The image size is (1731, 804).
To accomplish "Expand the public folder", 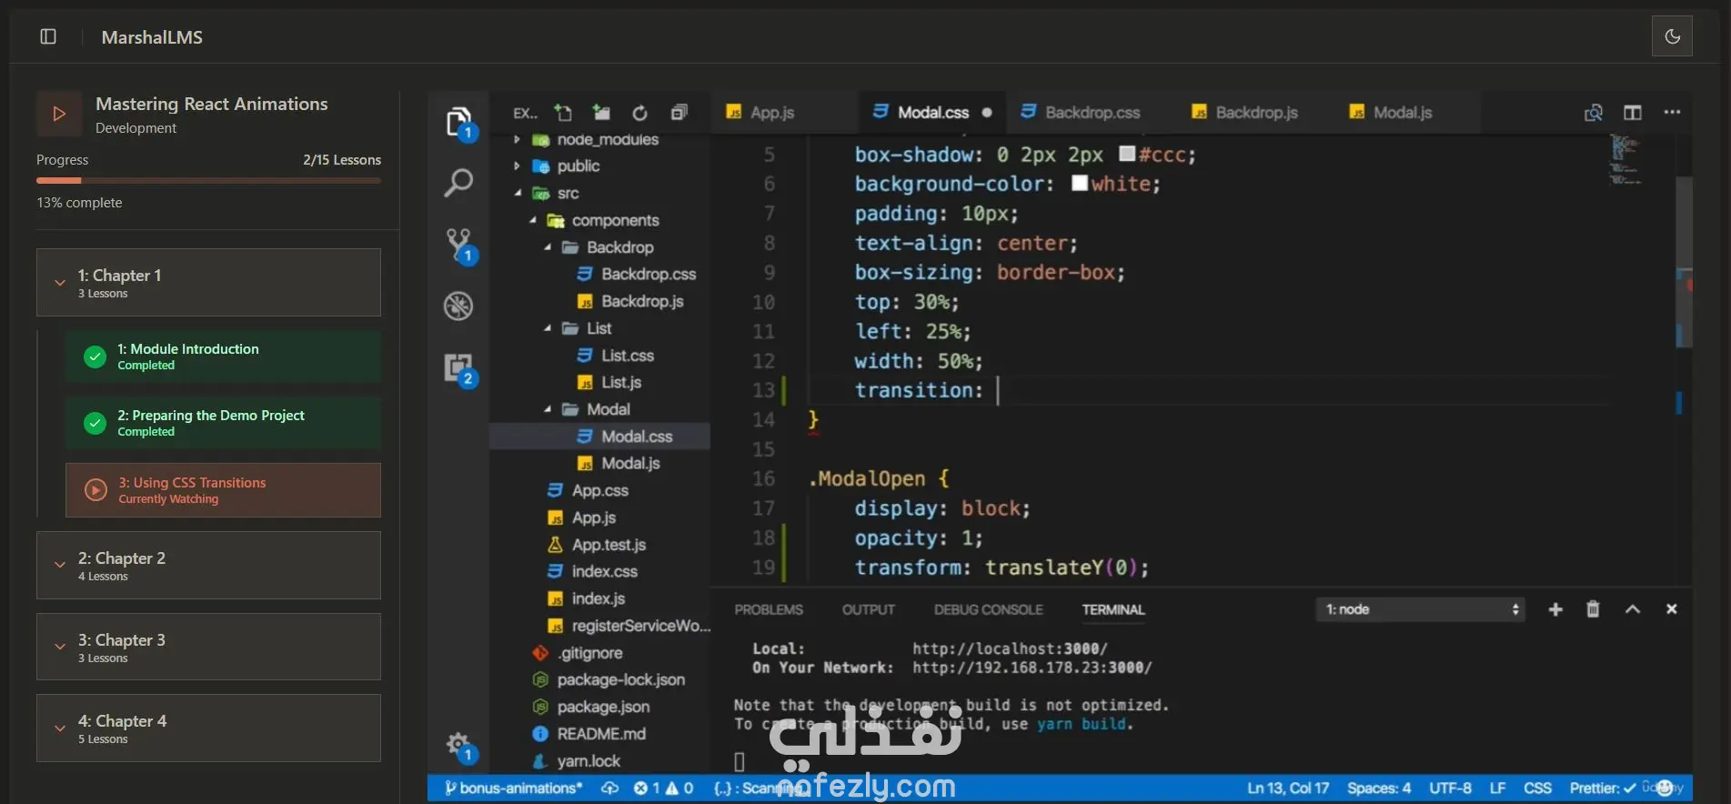I will [517, 166].
